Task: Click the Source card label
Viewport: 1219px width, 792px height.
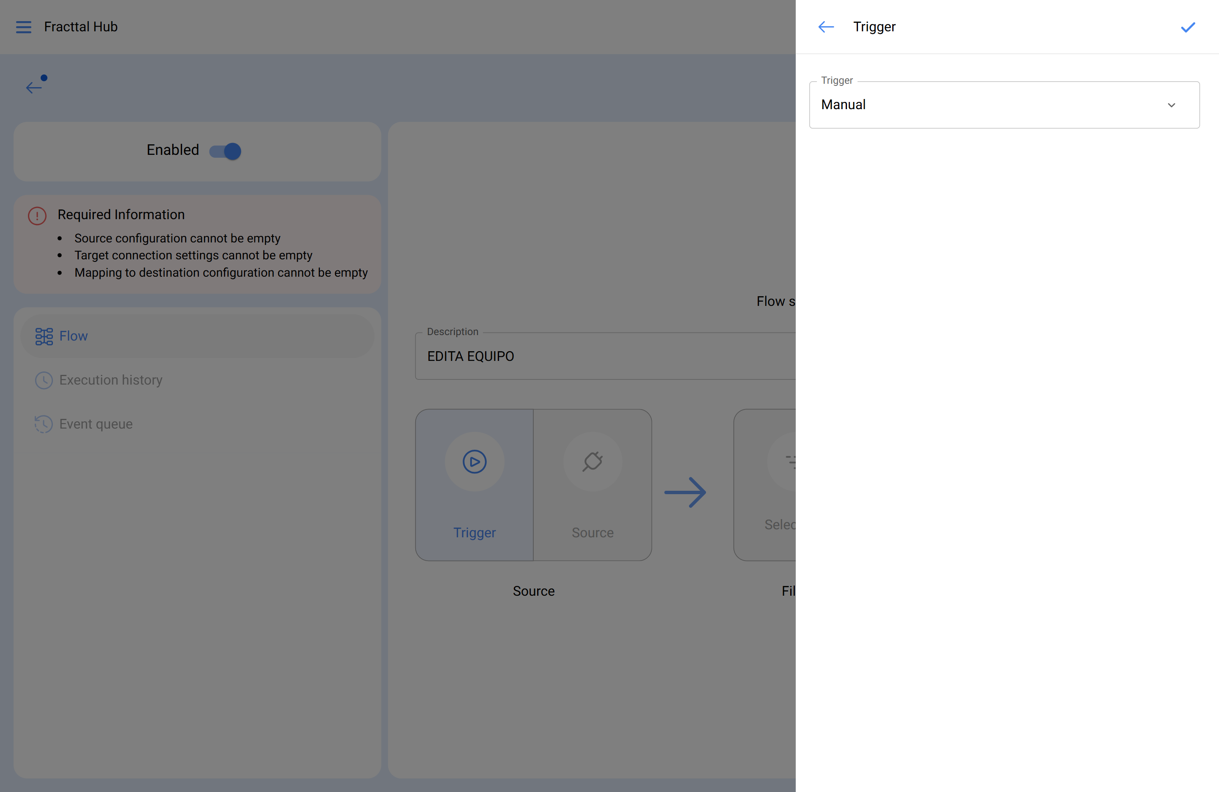Action: [x=593, y=532]
